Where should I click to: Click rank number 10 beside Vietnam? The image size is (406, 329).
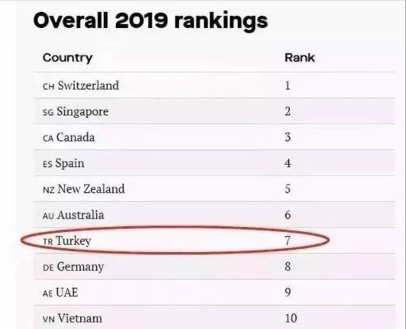(290, 318)
